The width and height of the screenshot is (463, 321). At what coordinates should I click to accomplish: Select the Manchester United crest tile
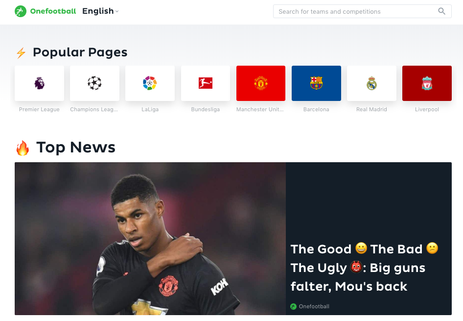click(x=261, y=83)
